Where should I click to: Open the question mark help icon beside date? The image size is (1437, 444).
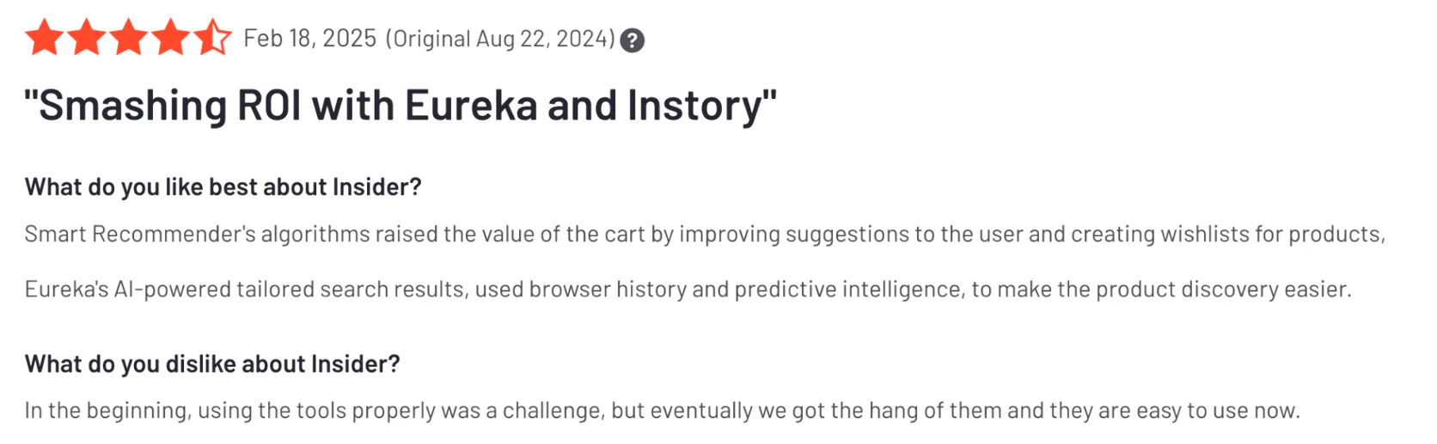[x=633, y=40]
